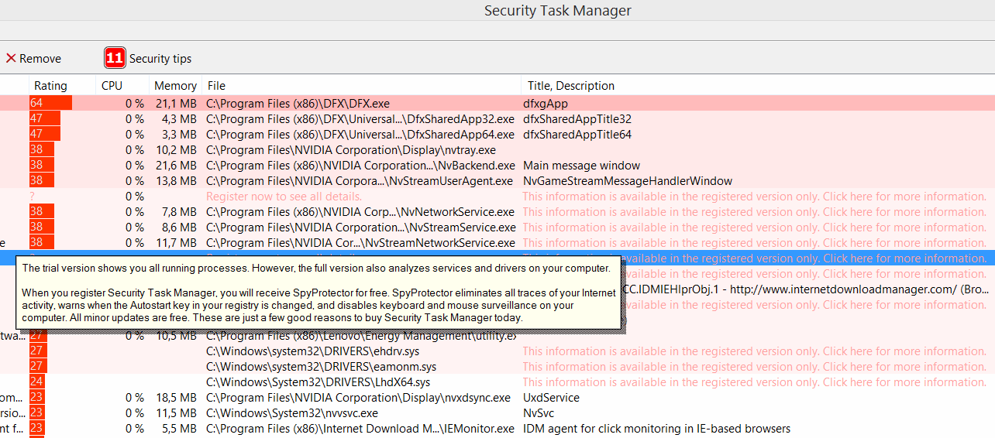Click the red X Remove icon

tap(11, 59)
